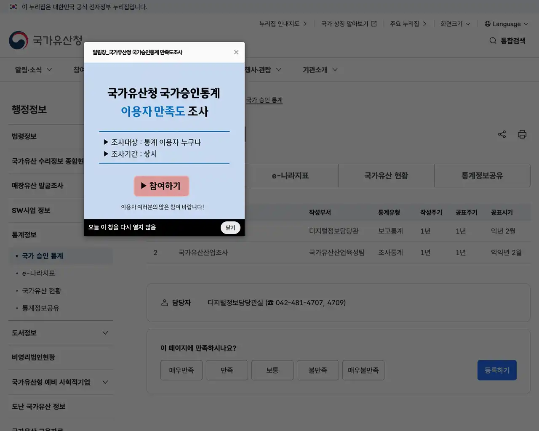Click the Korean flag icon
Screen dimensions: 539x431
click(13, 7)
